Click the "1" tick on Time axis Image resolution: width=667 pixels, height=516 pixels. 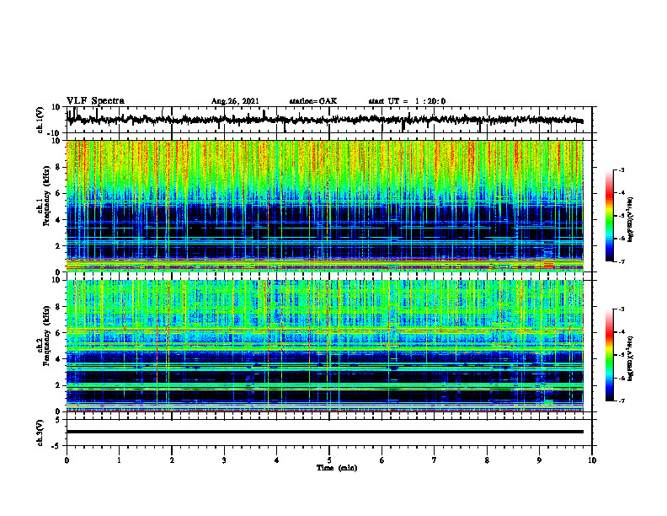click(x=119, y=460)
